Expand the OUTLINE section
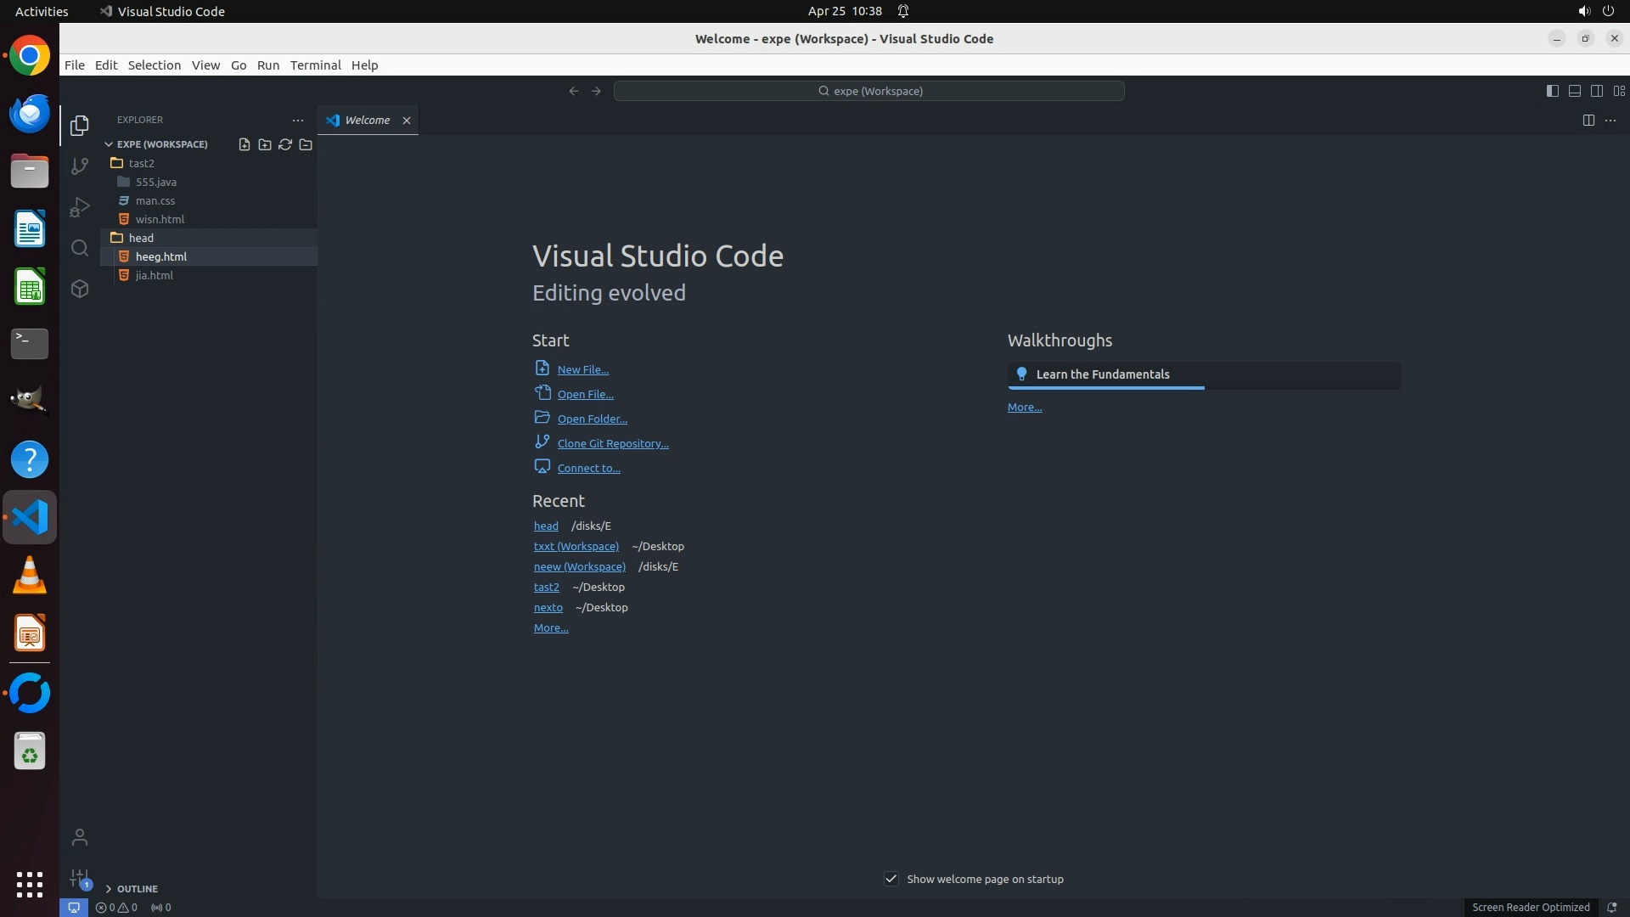 pos(109,888)
